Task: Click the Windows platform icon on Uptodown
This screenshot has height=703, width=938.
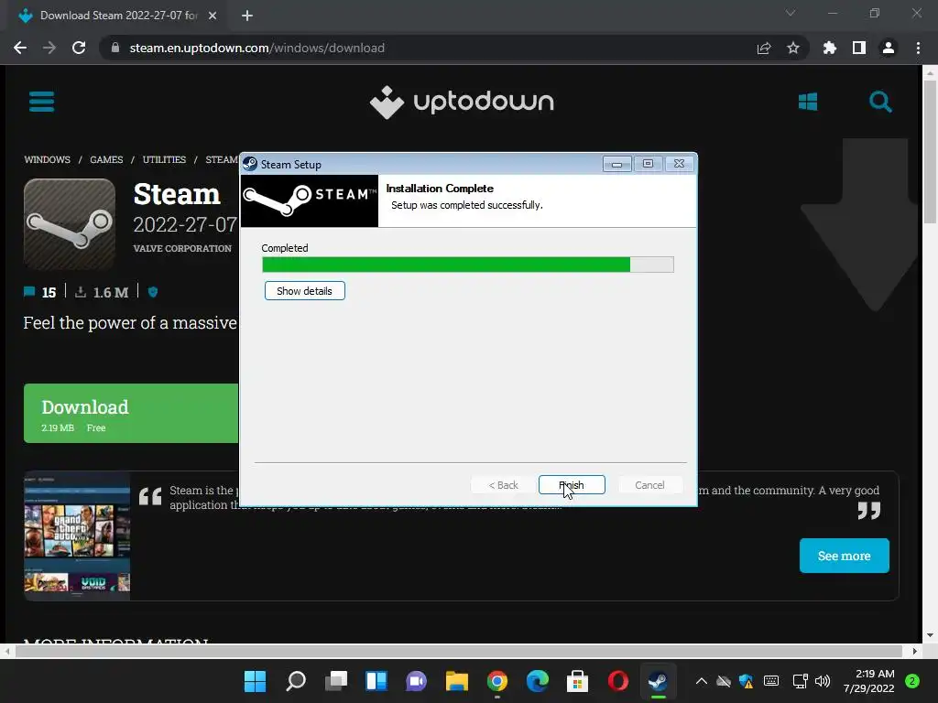Action: point(808,102)
